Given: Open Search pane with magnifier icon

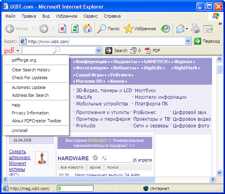Looking at the screenshot, I should [x=101, y=29].
